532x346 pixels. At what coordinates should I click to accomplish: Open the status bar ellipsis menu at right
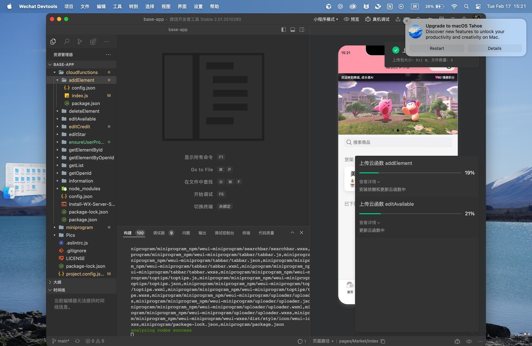pos(480,341)
